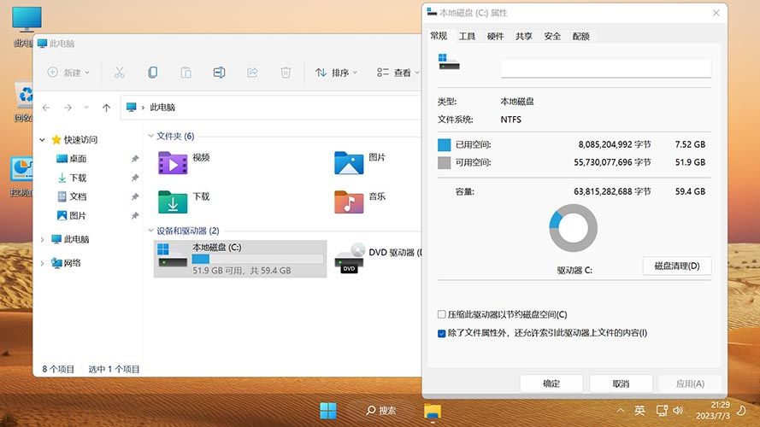The image size is (760, 427).
Task: Click the drive icon in properties dialog
Action: coord(448,62)
